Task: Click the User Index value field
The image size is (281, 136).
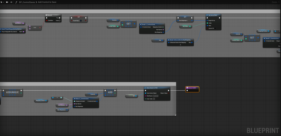Action: (x=154, y=98)
